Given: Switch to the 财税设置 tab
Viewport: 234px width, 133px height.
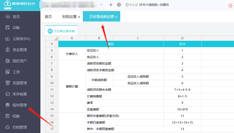Looking at the screenshot, I should 69,17.
